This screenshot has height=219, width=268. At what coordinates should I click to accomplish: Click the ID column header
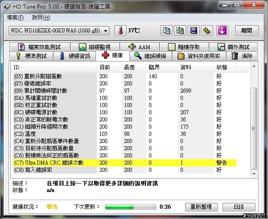54,67
